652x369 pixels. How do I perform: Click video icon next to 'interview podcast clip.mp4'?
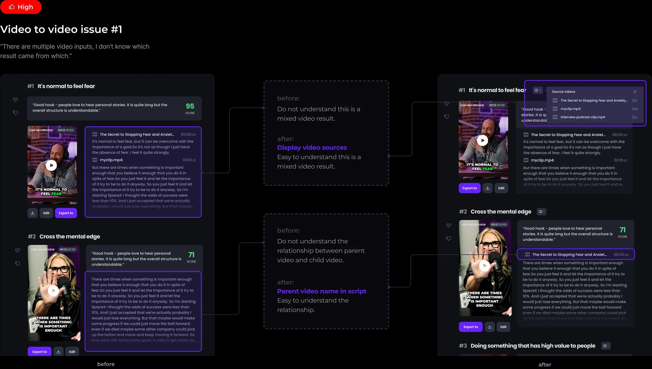555,117
